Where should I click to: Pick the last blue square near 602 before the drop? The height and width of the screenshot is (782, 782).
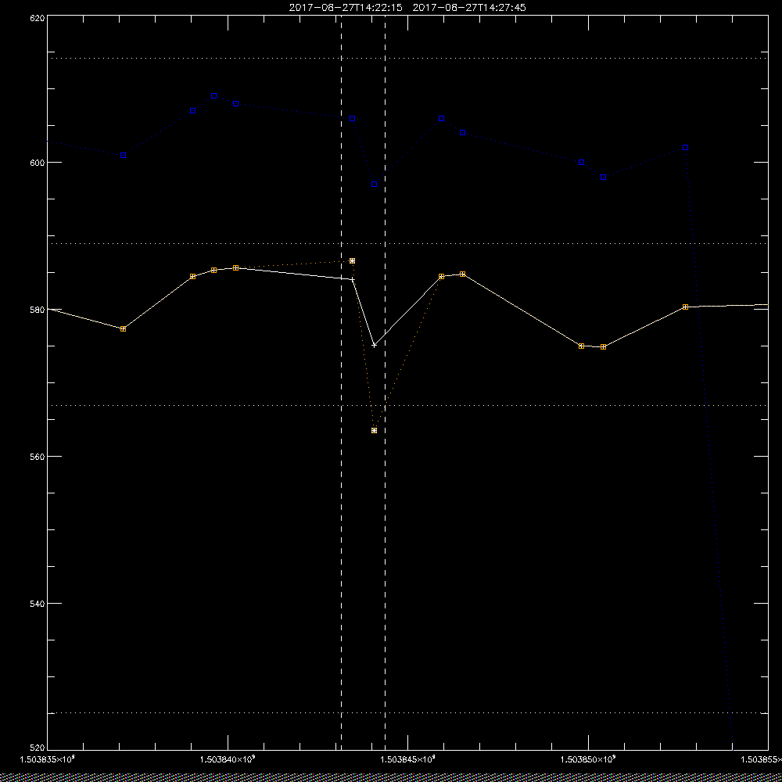[x=685, y=148]
